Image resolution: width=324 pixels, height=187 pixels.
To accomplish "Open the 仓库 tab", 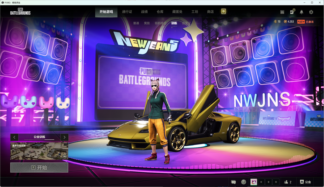I will [x=160, y=12].
